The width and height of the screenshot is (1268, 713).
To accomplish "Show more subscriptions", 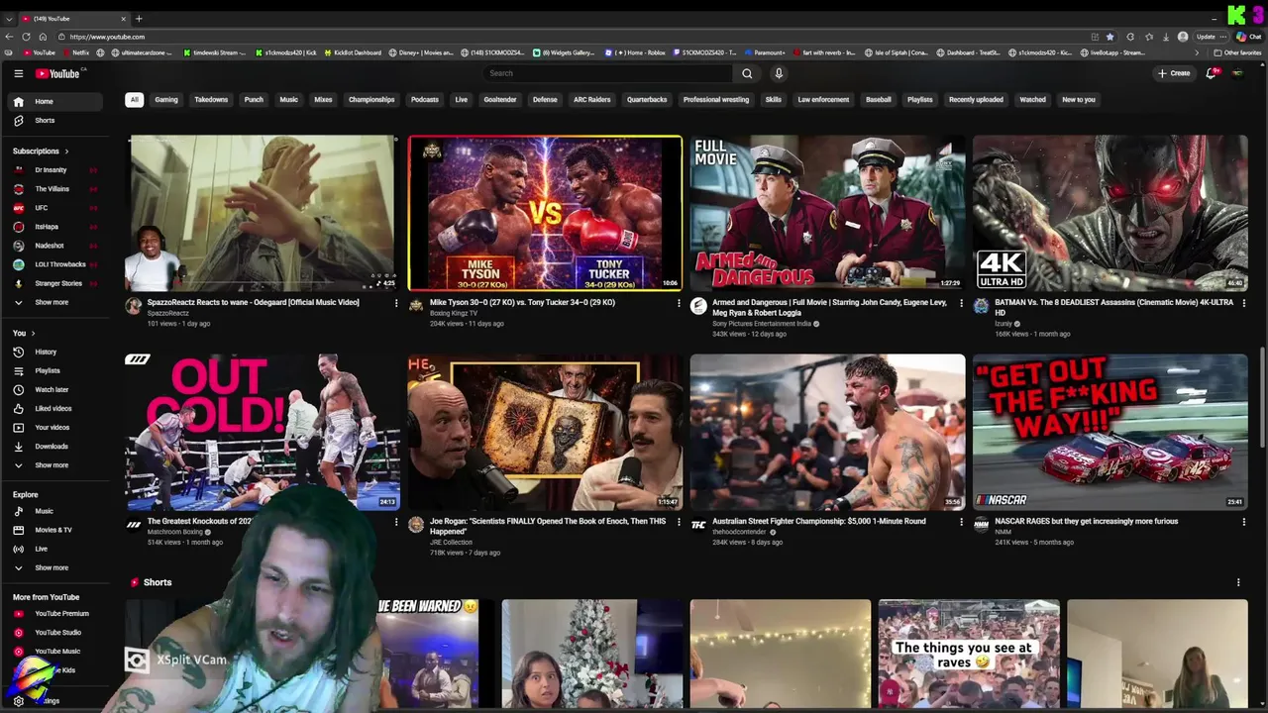I will (55, 302).
